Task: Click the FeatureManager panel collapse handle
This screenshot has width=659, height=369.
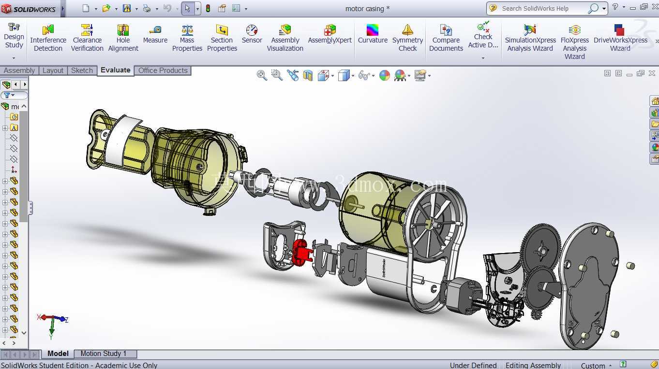Action: click(x=30, y=208)
